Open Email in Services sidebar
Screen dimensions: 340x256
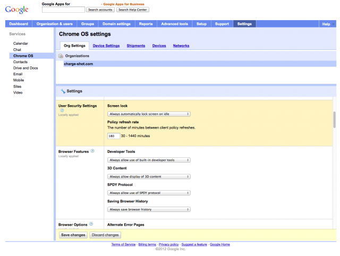18,74
